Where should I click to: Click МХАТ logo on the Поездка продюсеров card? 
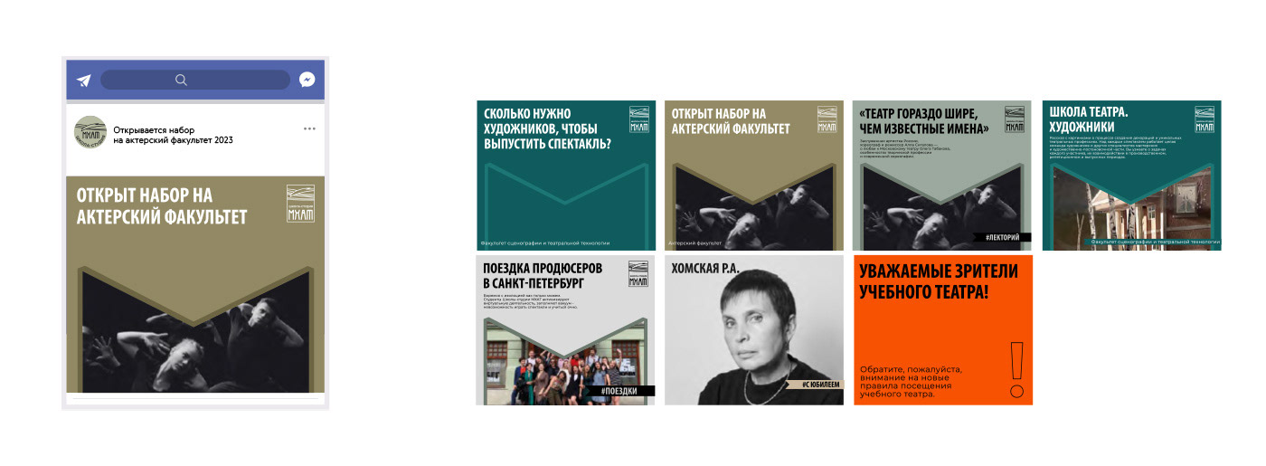coord(638,274)
